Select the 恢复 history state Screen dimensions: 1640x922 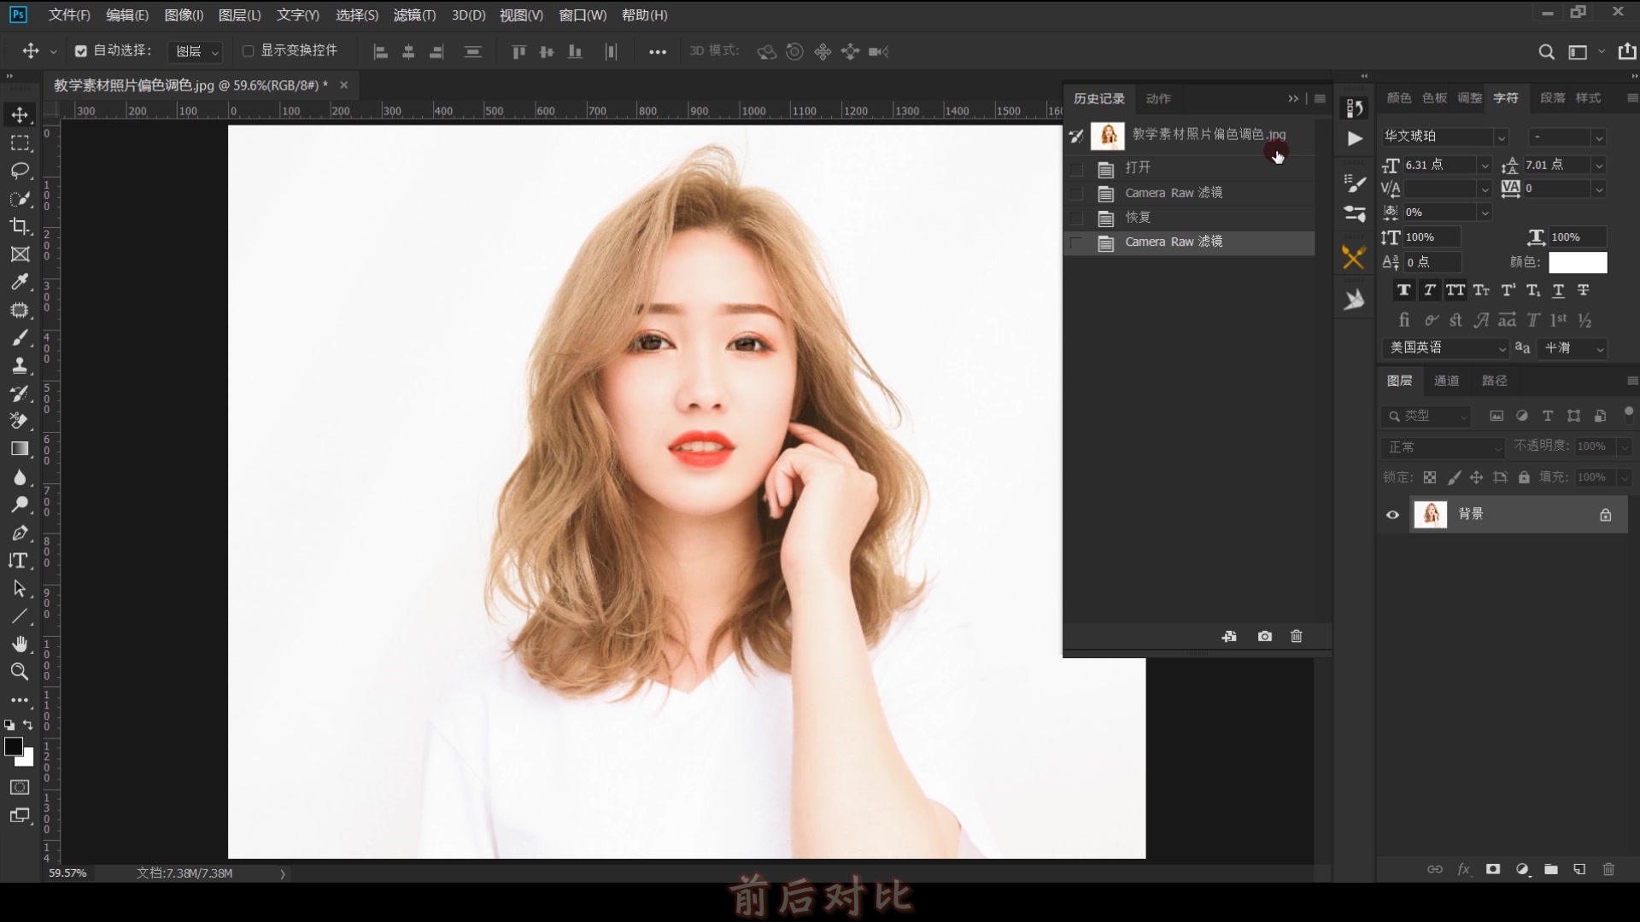pos(1138,217)
